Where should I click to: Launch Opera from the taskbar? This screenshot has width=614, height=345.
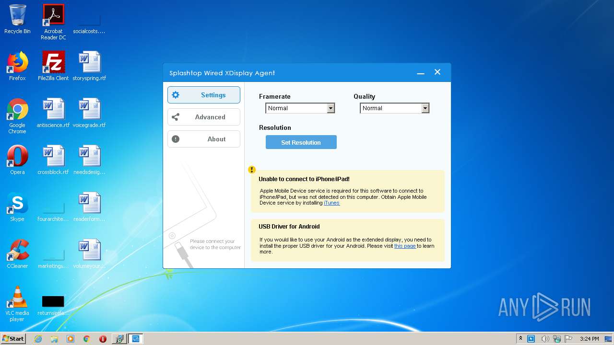point(103,339)
